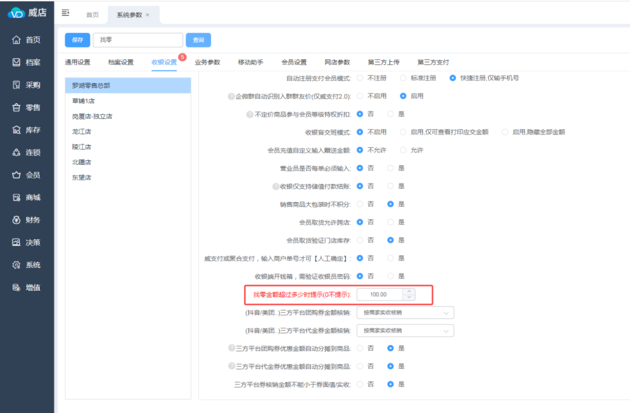Open the 采购 purchasing sidebar icon
This screenshot has height=413, width=630.
[16, 85]
